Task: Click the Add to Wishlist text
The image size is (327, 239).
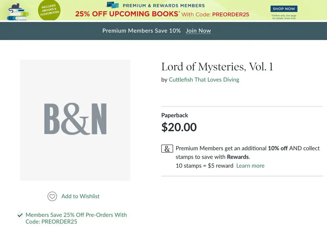Action: [x=80, y=196]
